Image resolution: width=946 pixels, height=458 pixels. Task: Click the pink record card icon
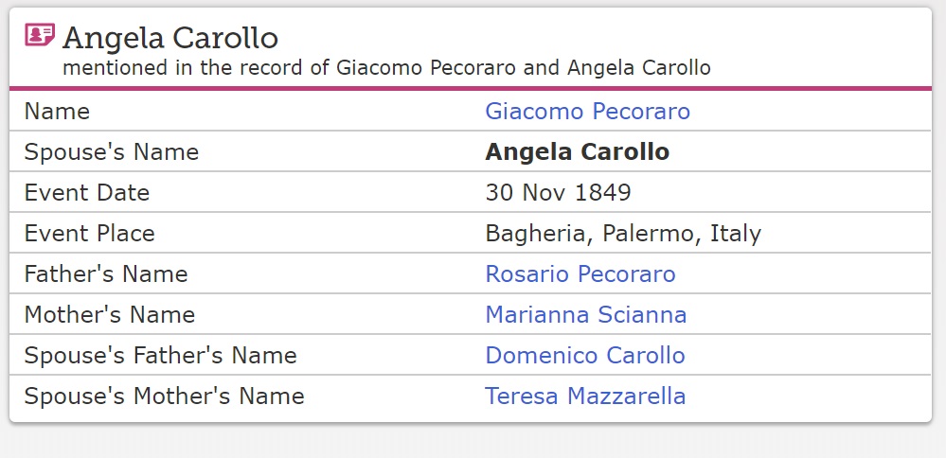click(40, 36)
